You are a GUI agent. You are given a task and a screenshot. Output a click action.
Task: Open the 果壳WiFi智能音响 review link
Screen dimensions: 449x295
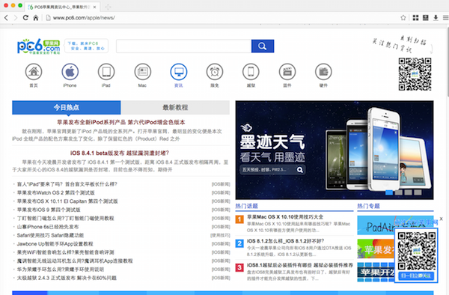[66, 252]
